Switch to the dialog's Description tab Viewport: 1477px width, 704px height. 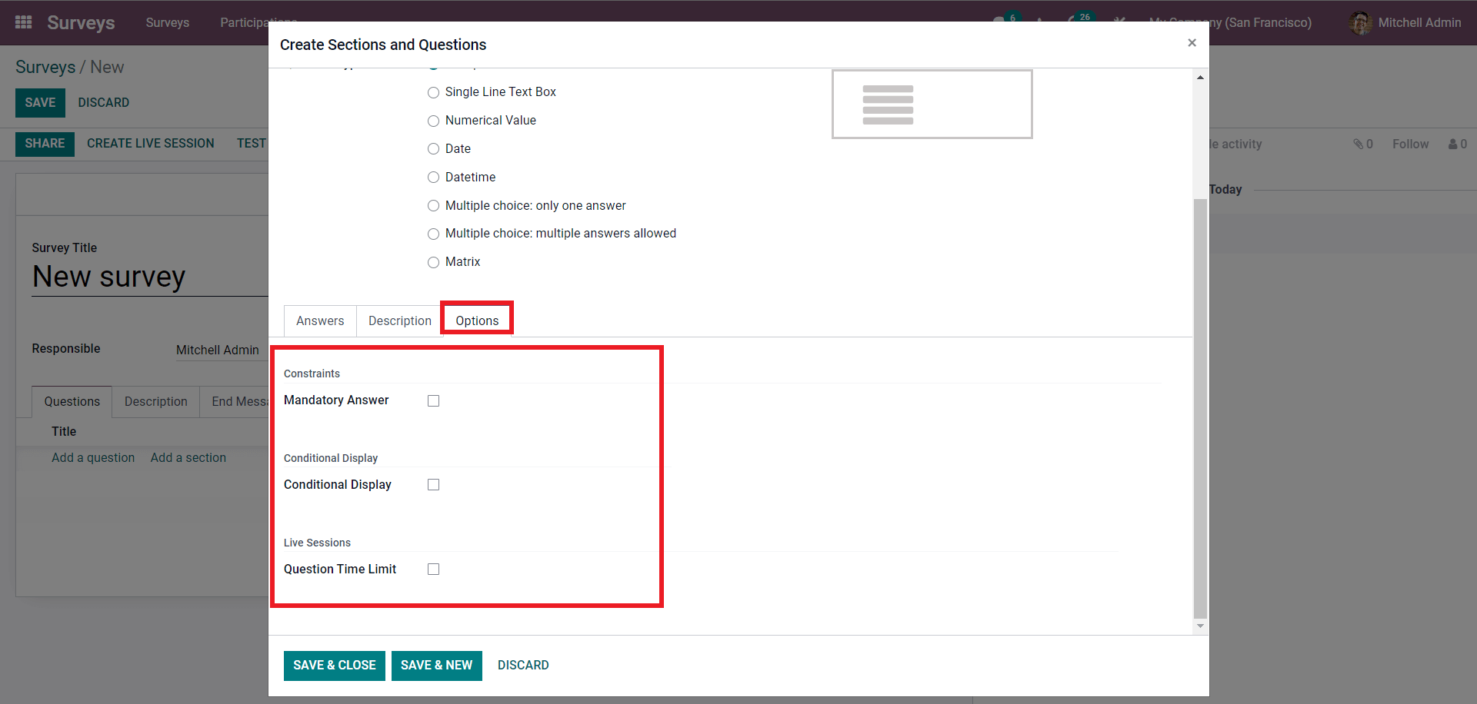click(400, 320)
